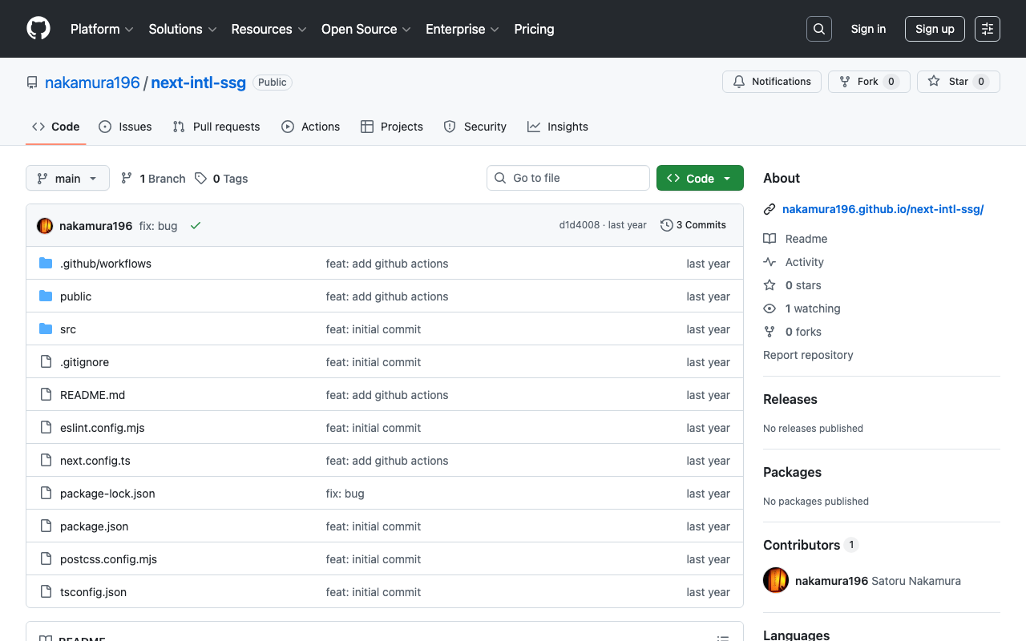
Task: Open the 3 Commits history link
Action: [693, 225]
